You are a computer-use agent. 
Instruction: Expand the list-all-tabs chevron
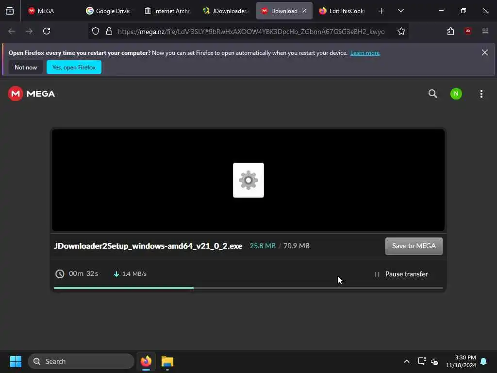pos(400,11)
